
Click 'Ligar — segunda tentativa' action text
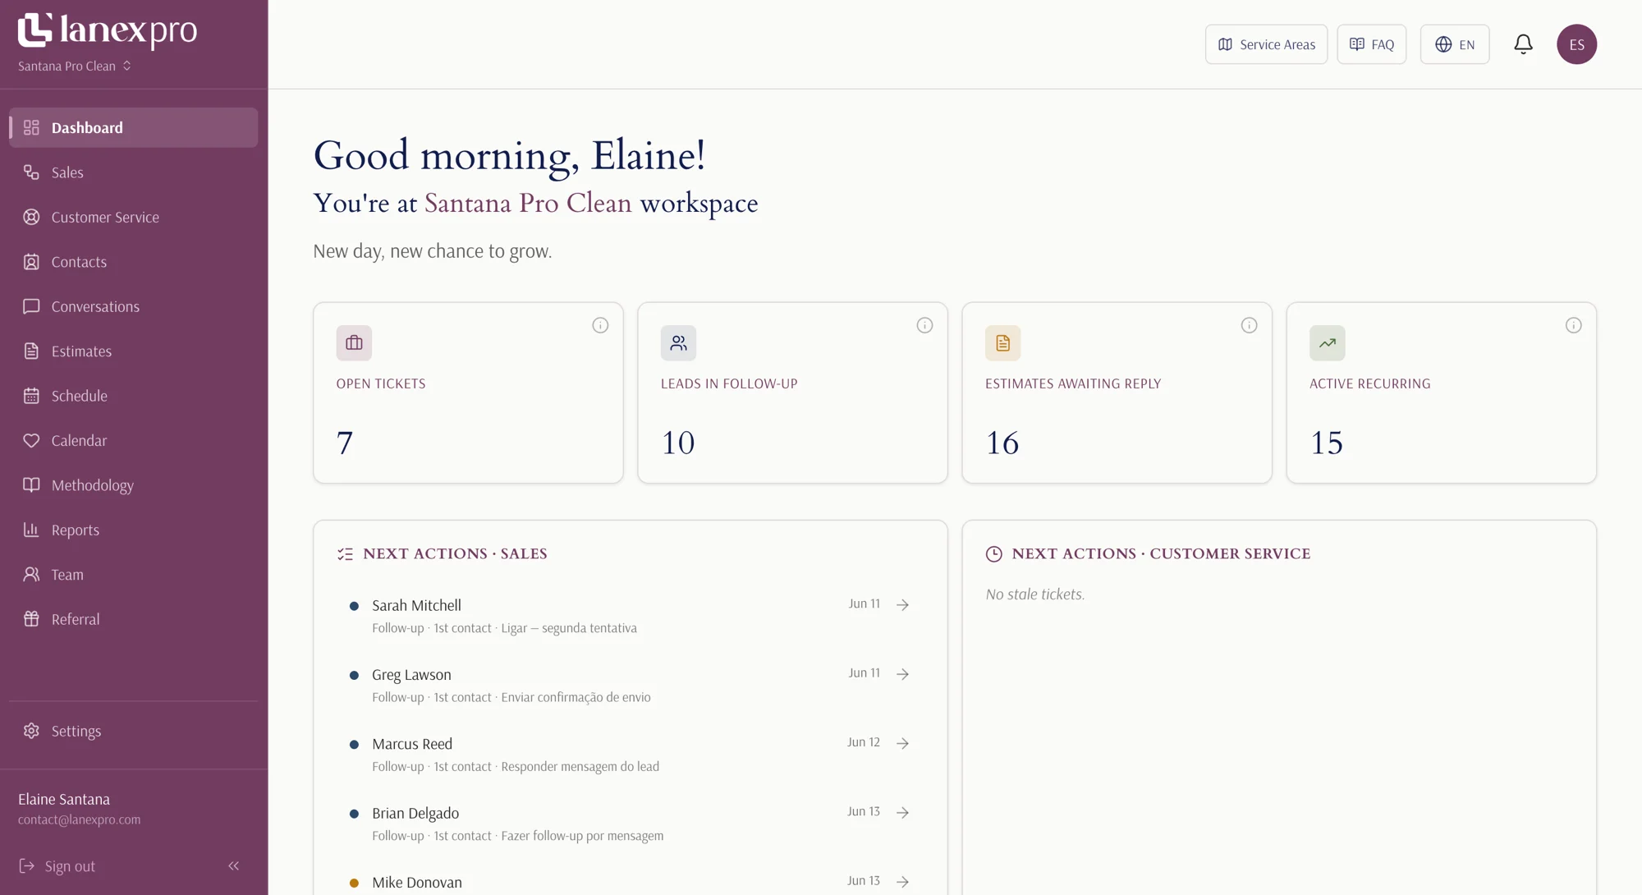click(569, 628)
